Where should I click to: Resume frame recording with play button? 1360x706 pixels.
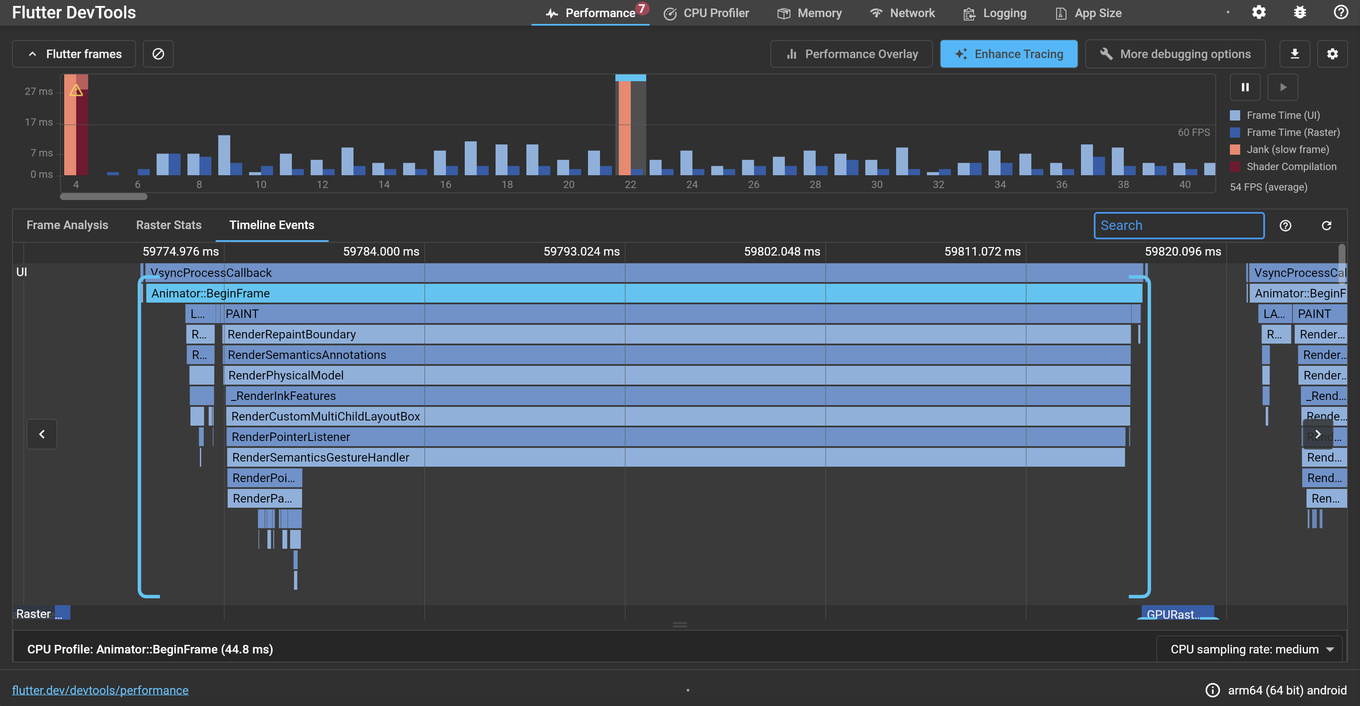tap(1283, 87)
